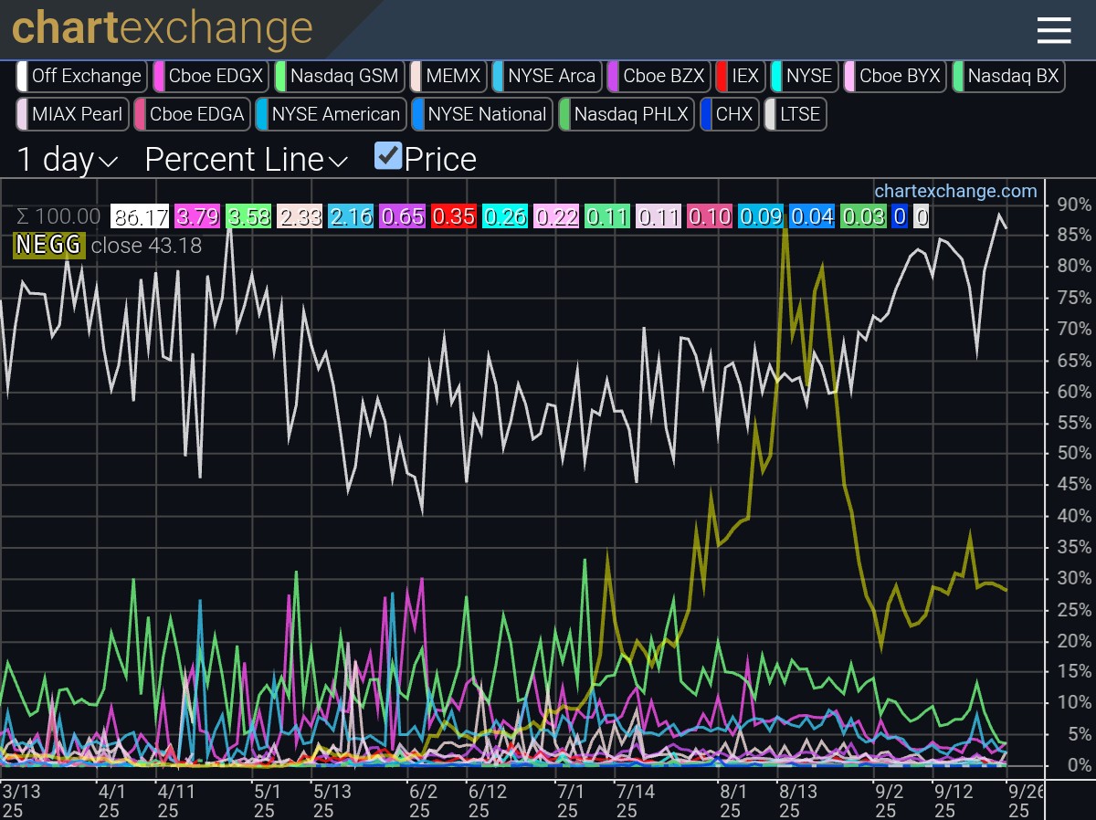Screen dimensions: 1096x820
Task: Click the 50% y-axis label
Action: [x=1073, y=454]
